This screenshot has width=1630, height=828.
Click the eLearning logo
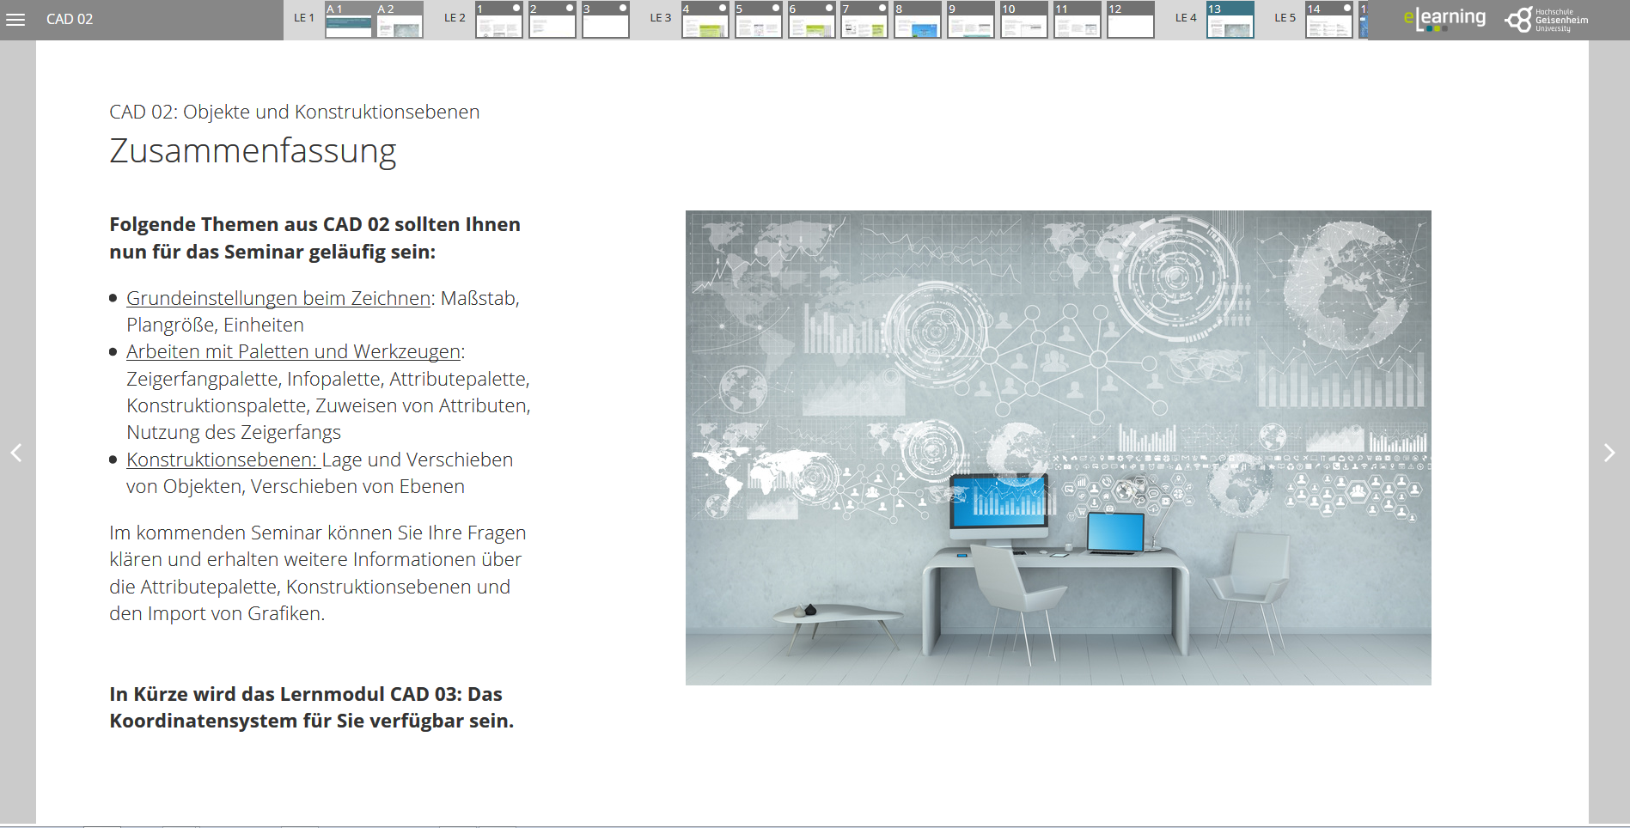[x=1444, y=19]
